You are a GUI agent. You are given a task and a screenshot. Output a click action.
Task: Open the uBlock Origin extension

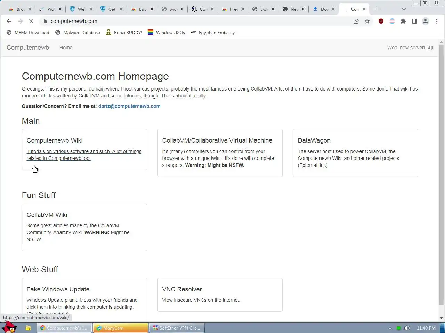tap(381, 21)
